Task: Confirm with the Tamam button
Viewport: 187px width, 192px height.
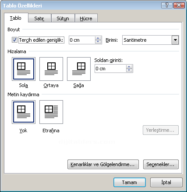Action: pos(130,182)
